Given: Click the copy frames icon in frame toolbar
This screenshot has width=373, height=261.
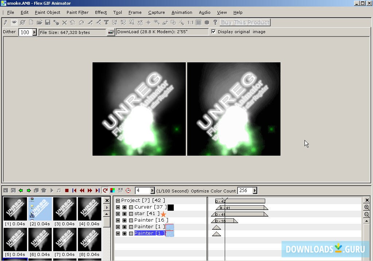Looking at the screenshot, I should coord(36,191).
